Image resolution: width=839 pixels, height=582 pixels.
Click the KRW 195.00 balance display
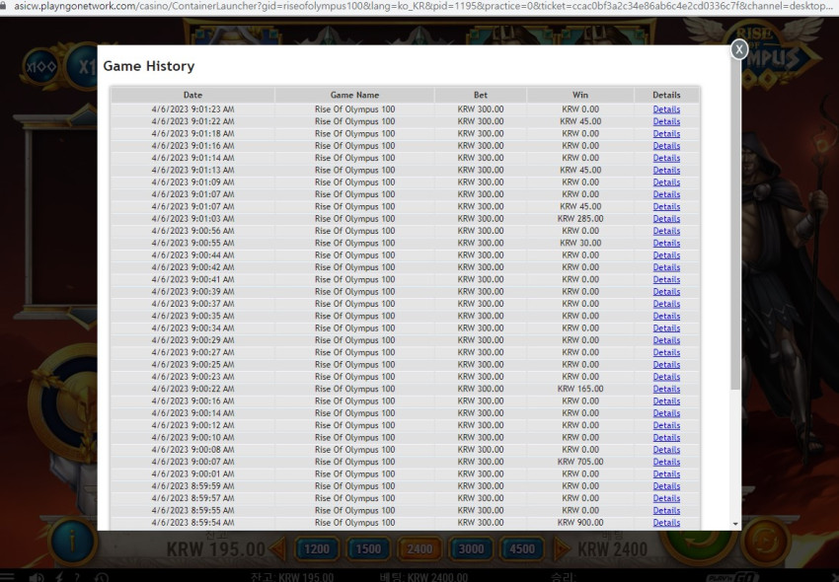(x=215, y=549)
